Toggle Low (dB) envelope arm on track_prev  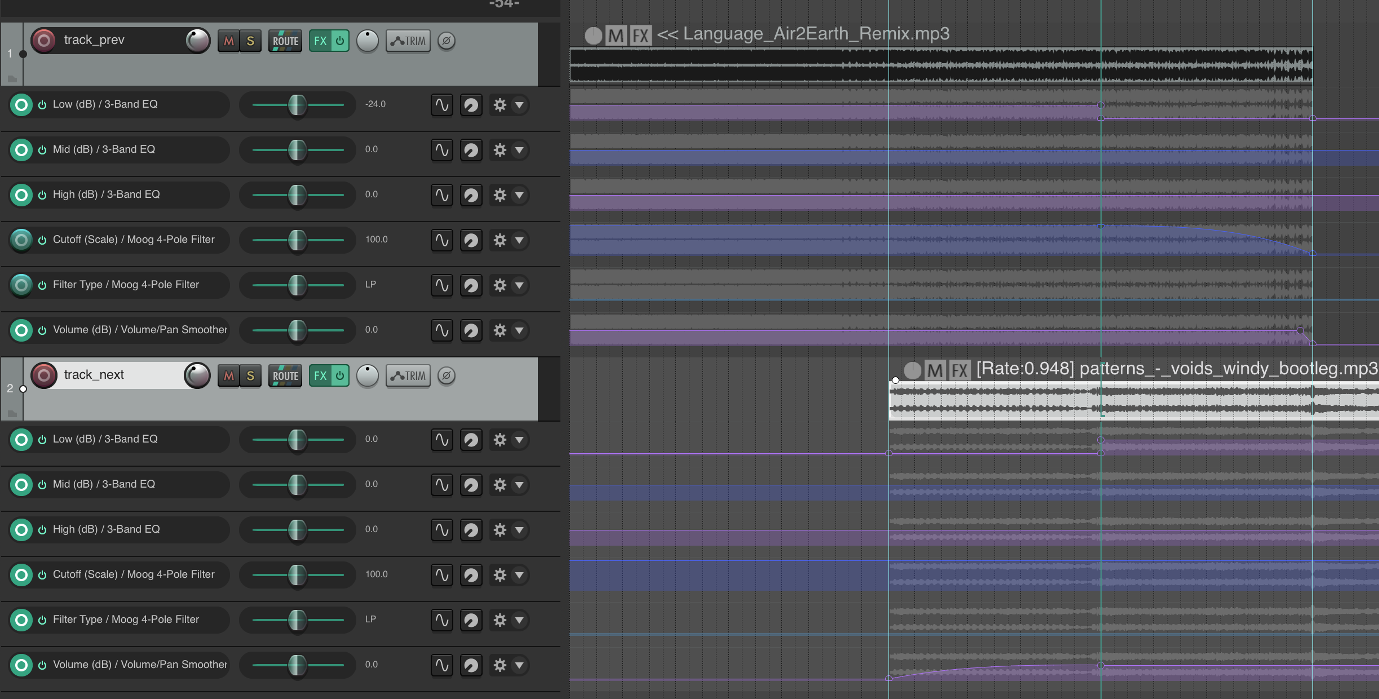[21, 105]
